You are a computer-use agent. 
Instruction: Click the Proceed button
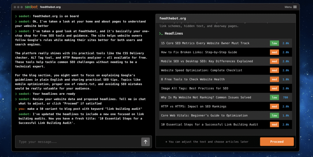tap(277, 142)
